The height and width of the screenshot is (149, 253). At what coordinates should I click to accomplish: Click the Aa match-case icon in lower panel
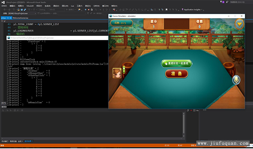[197, 110]
